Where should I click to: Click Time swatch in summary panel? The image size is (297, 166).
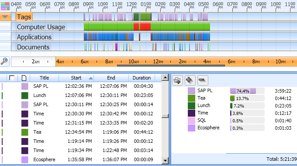click(191, 113)
